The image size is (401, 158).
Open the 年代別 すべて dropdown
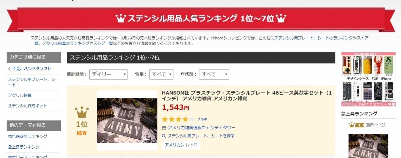tap(214, 74)
